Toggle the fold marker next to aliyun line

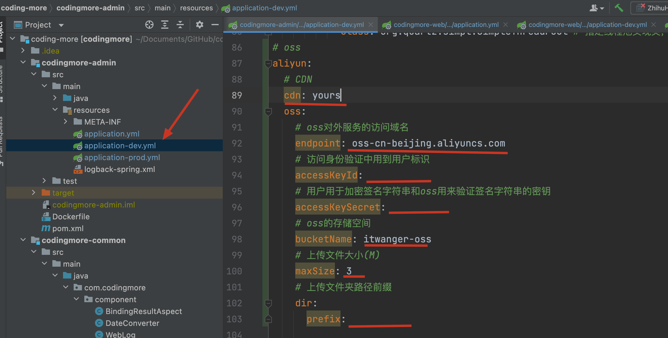point(268,63)
